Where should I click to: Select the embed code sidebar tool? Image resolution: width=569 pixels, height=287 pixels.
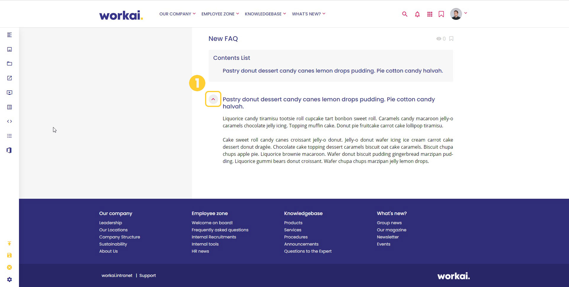[x=9, y=121]
